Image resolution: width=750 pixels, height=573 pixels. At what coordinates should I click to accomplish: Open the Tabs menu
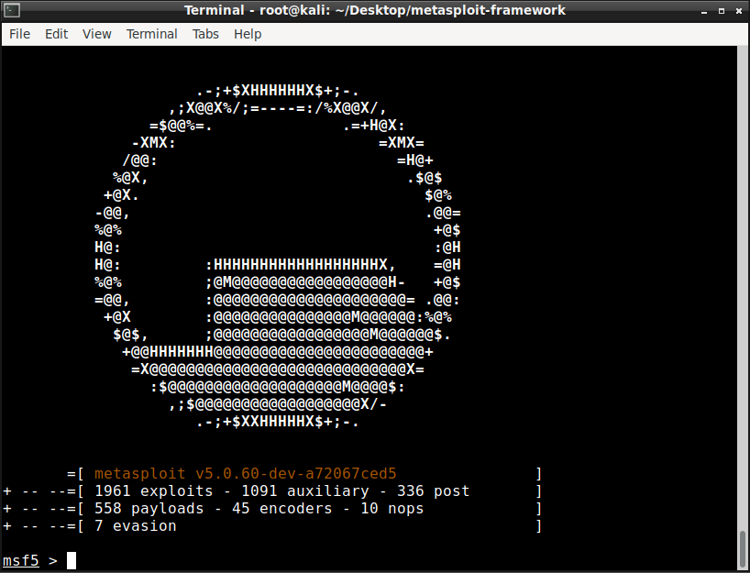(x=205, y=34)
